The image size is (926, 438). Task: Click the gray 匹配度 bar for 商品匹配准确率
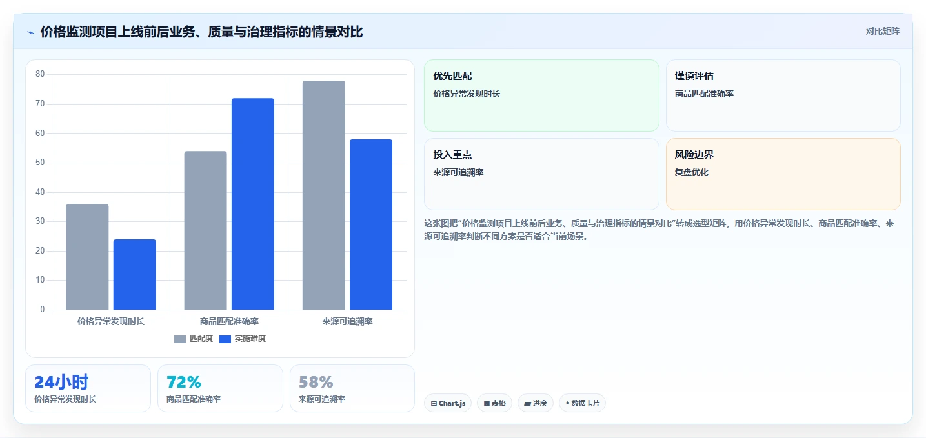tap(205, 230)
